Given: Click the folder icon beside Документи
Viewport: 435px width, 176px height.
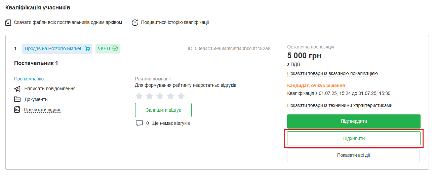Looking at the screenshot, I should pyautogui.click(x=17, y=99).
